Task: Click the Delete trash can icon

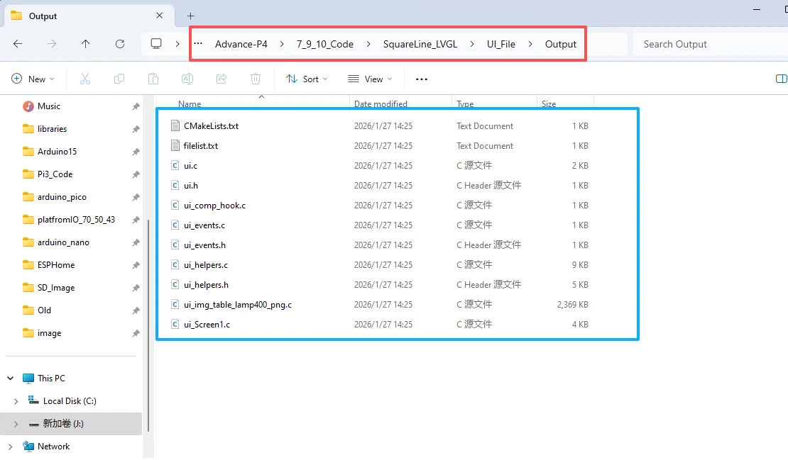Action: tap(256, 79)
